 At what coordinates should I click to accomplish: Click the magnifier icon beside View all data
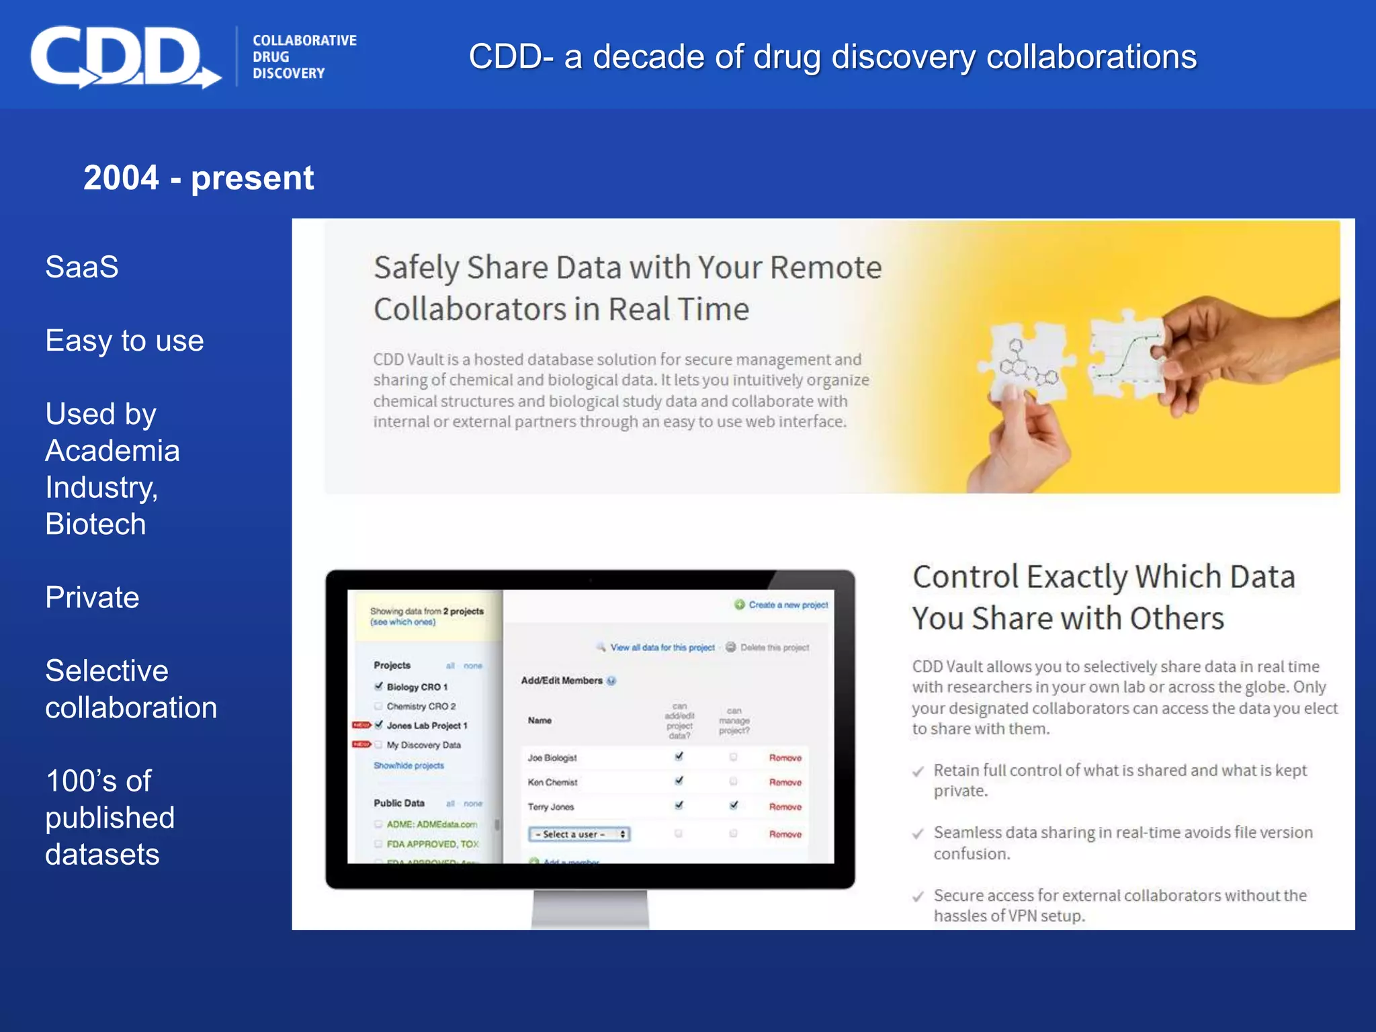(x=601, y=648)
